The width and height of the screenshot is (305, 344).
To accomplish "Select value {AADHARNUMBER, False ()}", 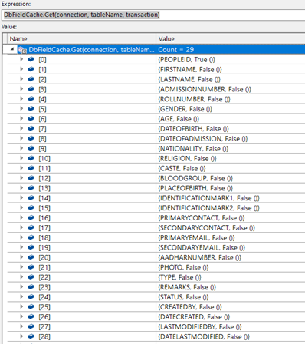I will [199, 257].
